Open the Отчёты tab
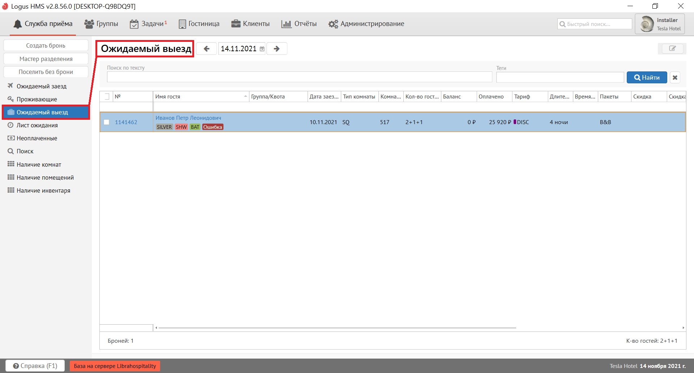Viewport: 694px width, 373px height. (x=299, y=24)
